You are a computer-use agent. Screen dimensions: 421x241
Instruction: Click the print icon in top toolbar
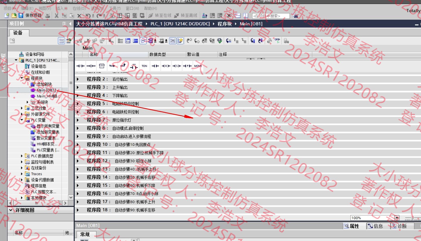47,16
